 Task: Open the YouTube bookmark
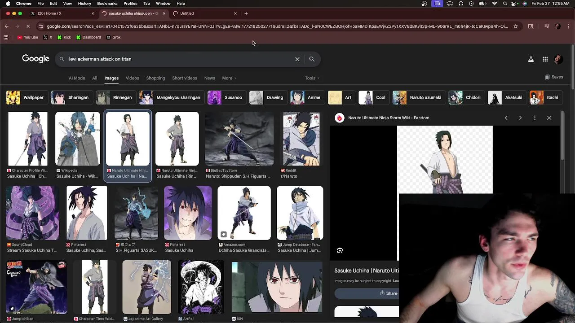(x=27, y=37)
